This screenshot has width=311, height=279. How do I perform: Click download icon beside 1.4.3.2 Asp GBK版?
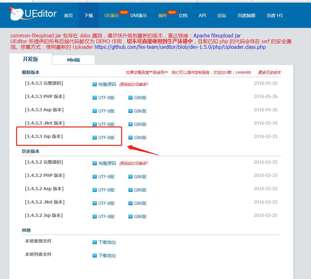[130, 190]
